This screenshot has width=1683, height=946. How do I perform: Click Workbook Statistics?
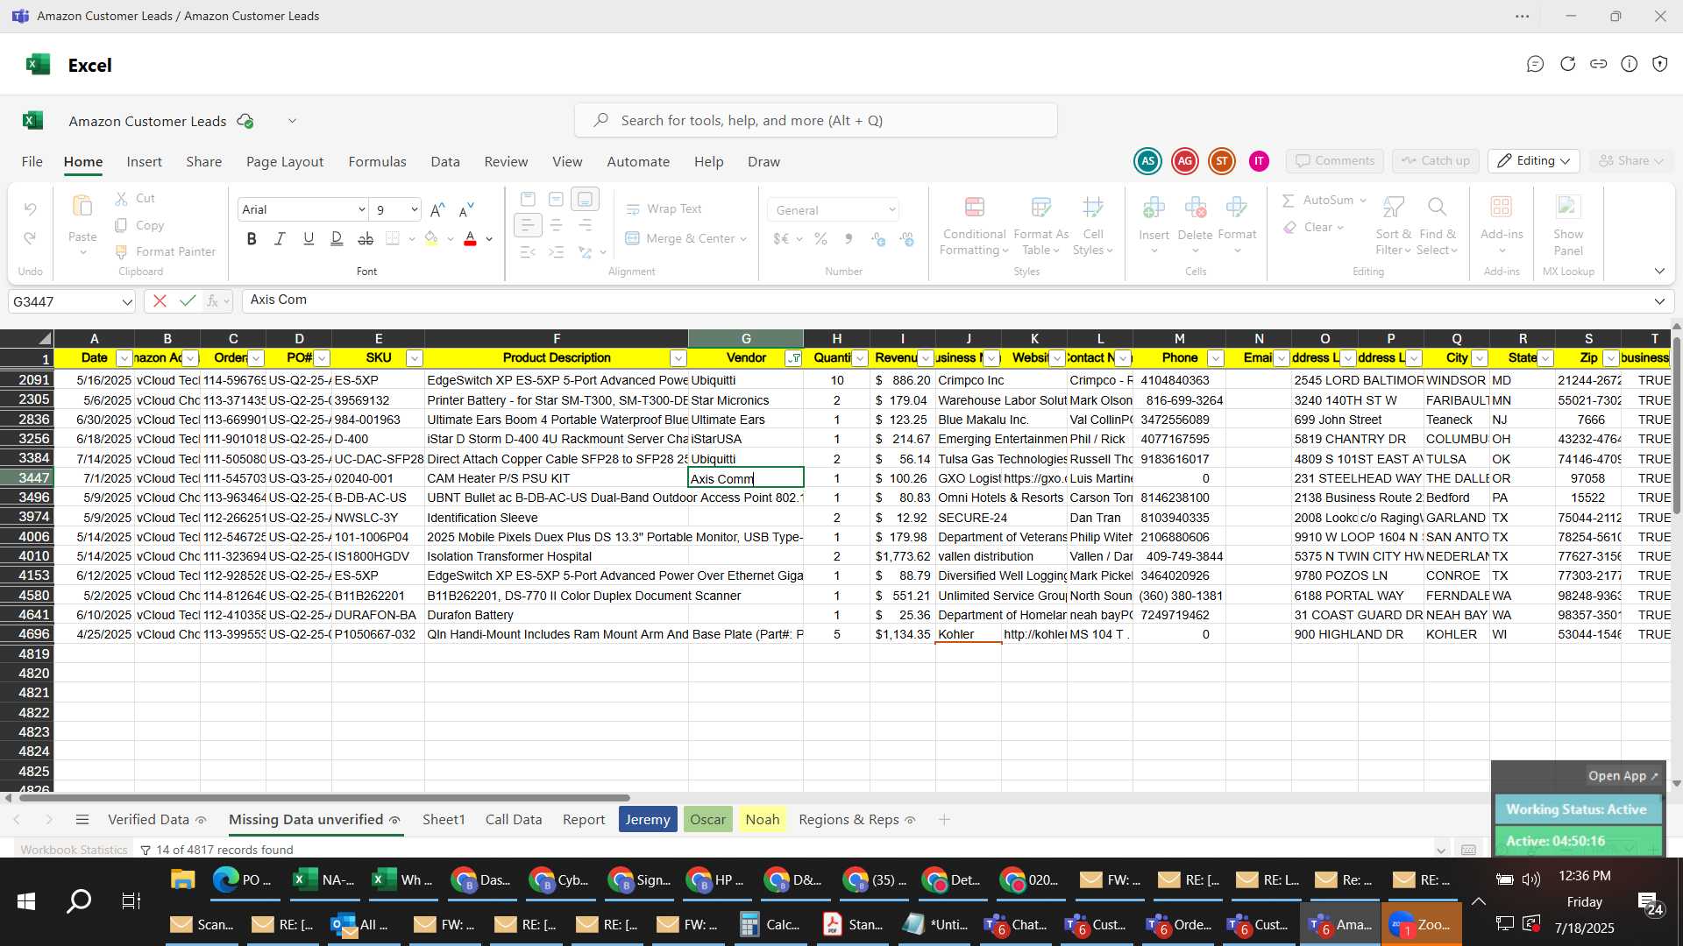(74, 850)
